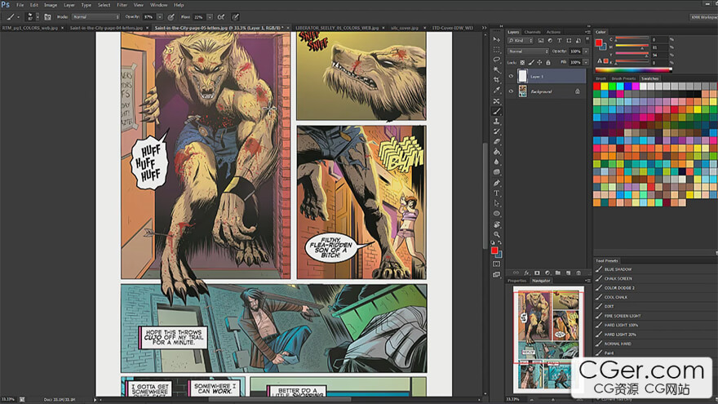
Task: Open the Brush panel from options bar
Action: pyautogui.click(x=47, y=17)
